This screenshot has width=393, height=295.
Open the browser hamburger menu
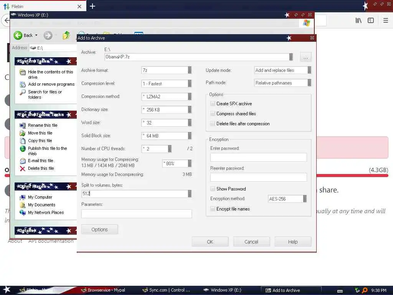click(386, 20)
